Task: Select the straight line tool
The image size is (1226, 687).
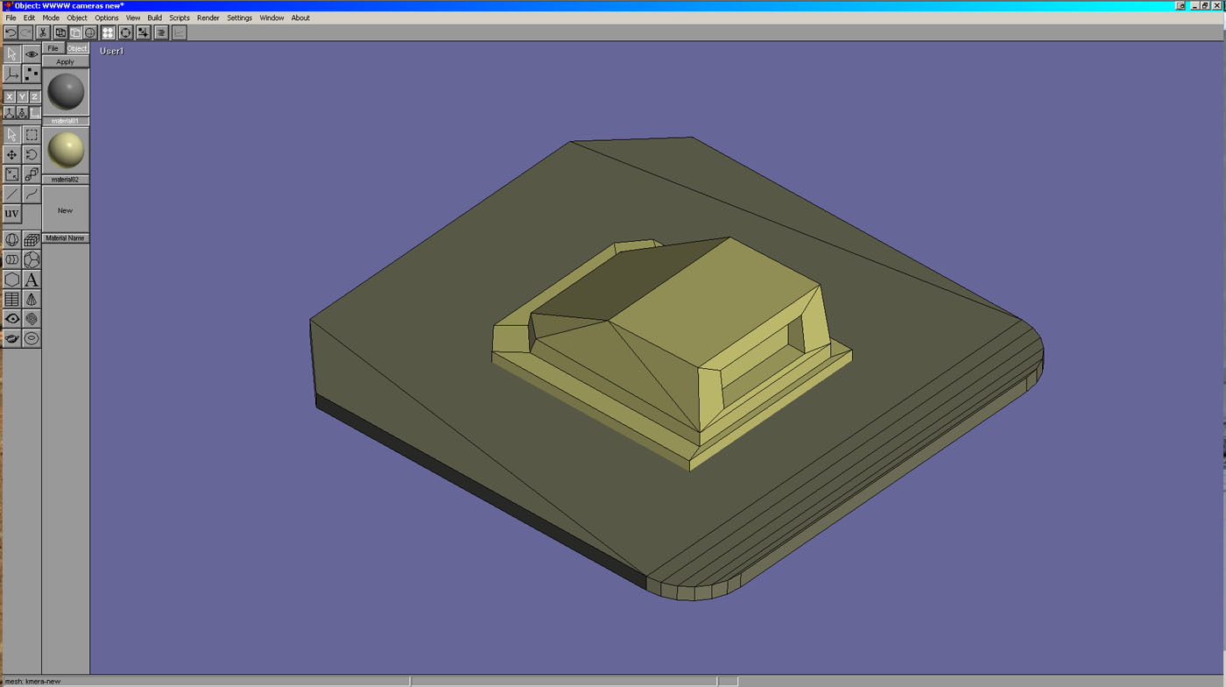Action: (x=11, y=194)
